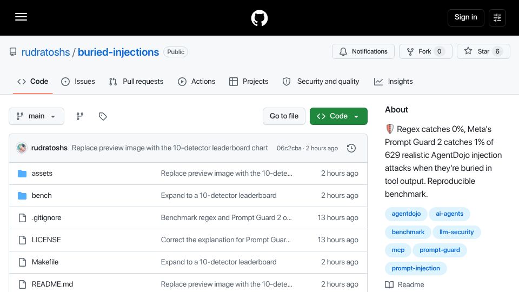This screenshot has height=292, width=519.
Task: Switch to the Code tab
Action: [x=33, y=82]
